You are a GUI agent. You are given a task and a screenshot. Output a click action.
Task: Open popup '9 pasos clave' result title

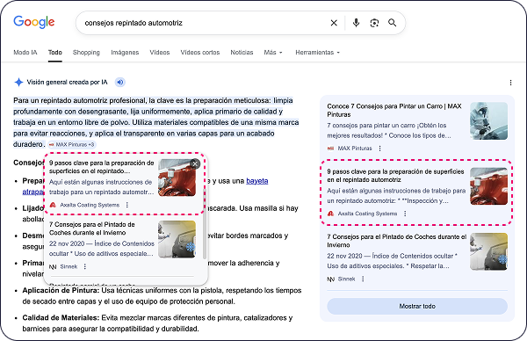click(102, 167)
